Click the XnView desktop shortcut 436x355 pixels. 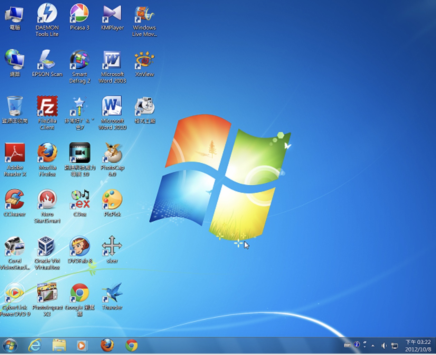[x=144, y=64]
